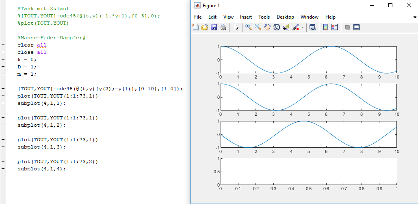The image size is (418, 204).
Task: Print the figure using the printer icon
Action: [223, 28]
